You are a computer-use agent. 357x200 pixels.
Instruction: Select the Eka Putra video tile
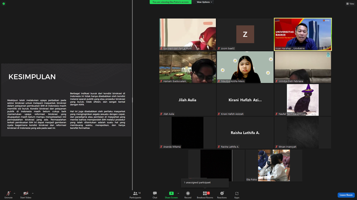click(x=274, y=166)
